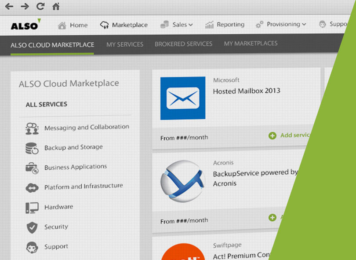The height and width of the screenshot is (260, 356).
Task: Open the Home menu item
Action: [79, 25]
